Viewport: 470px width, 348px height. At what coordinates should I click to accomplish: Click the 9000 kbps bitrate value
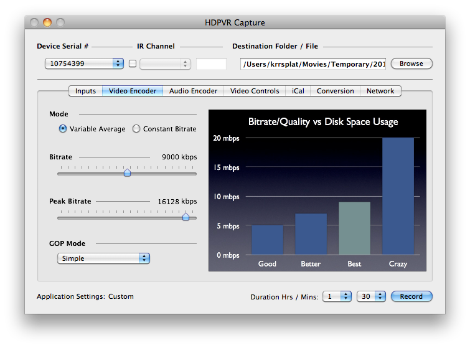click(179, 157)
